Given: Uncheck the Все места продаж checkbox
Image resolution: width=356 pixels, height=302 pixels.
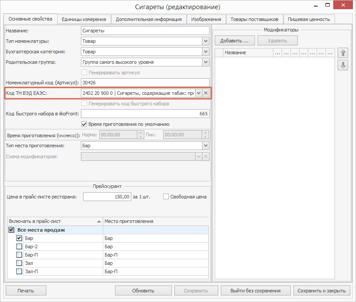Looking at the screenshot, I should click(x=11, y=230).
